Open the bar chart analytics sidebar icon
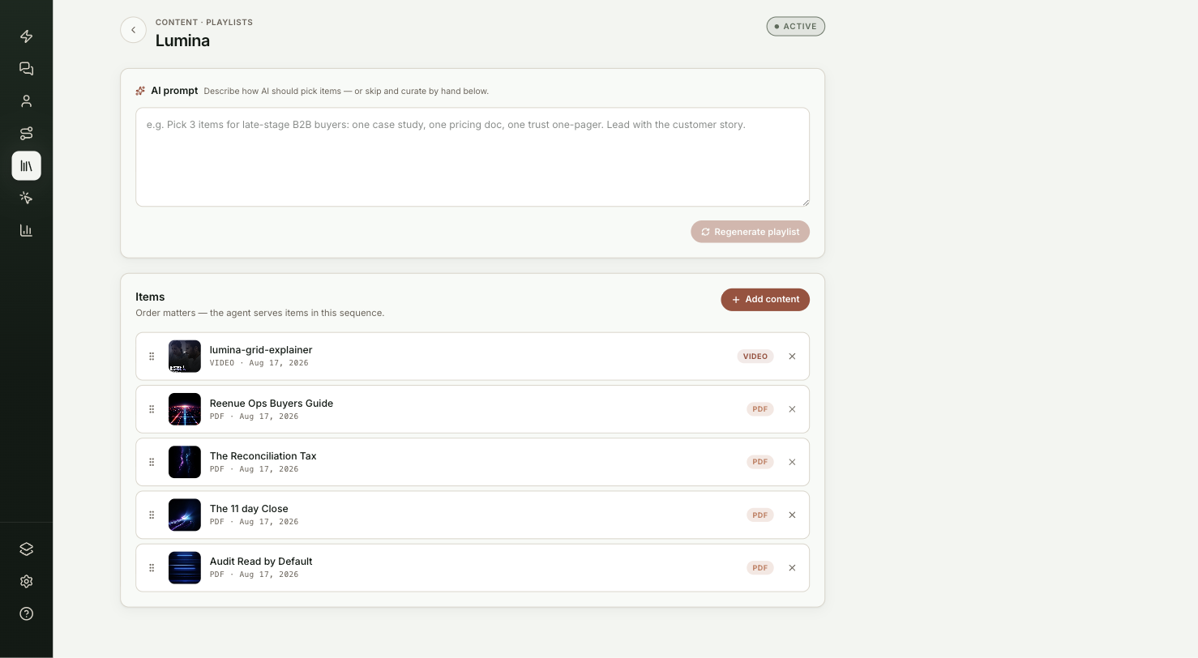Image resolution: width=1198 pixels, height=658 pixels. (26, 230)
